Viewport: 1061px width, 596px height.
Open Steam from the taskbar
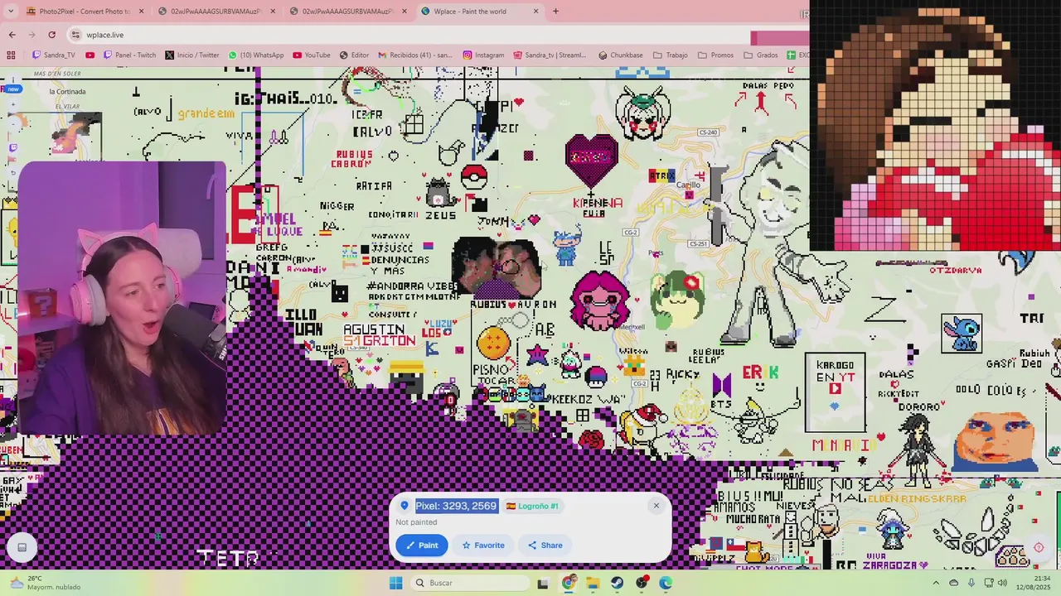click(x=617, y=583)
